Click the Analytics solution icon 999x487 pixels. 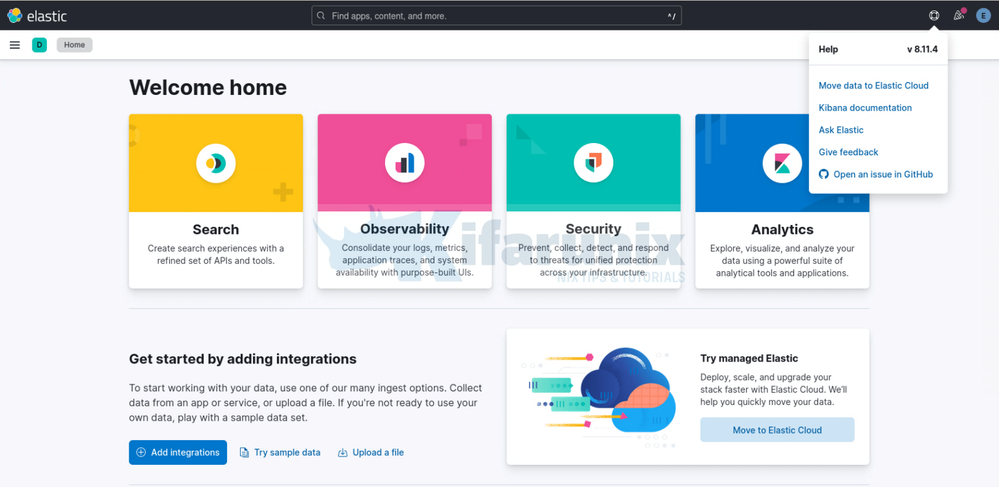(x=782, y=163)
